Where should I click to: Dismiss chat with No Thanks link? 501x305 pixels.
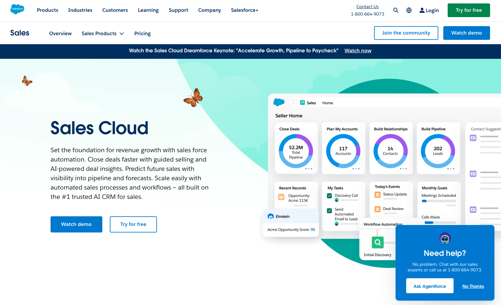point(473,286)
